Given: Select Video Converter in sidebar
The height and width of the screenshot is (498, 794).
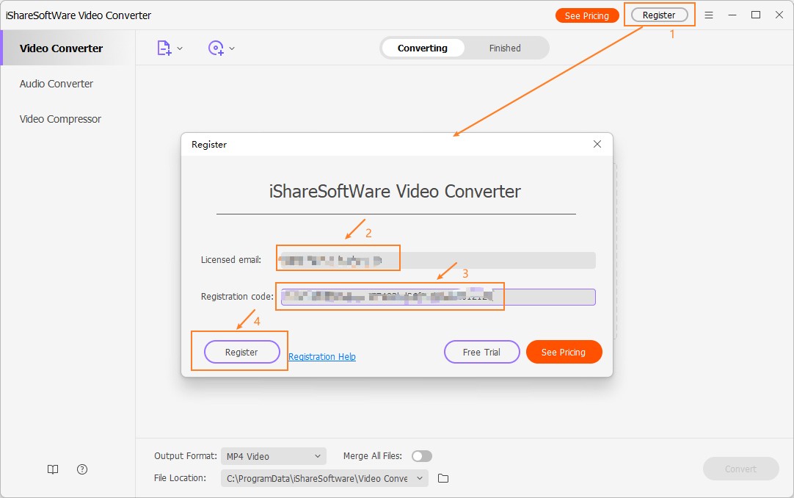Looking at the screenshot, I should point(68,48).
